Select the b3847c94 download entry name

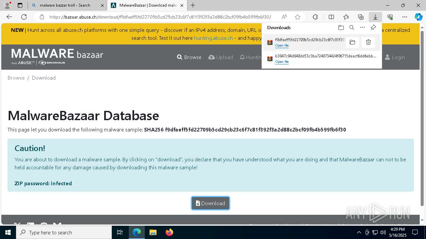click(x=325, y=56)
